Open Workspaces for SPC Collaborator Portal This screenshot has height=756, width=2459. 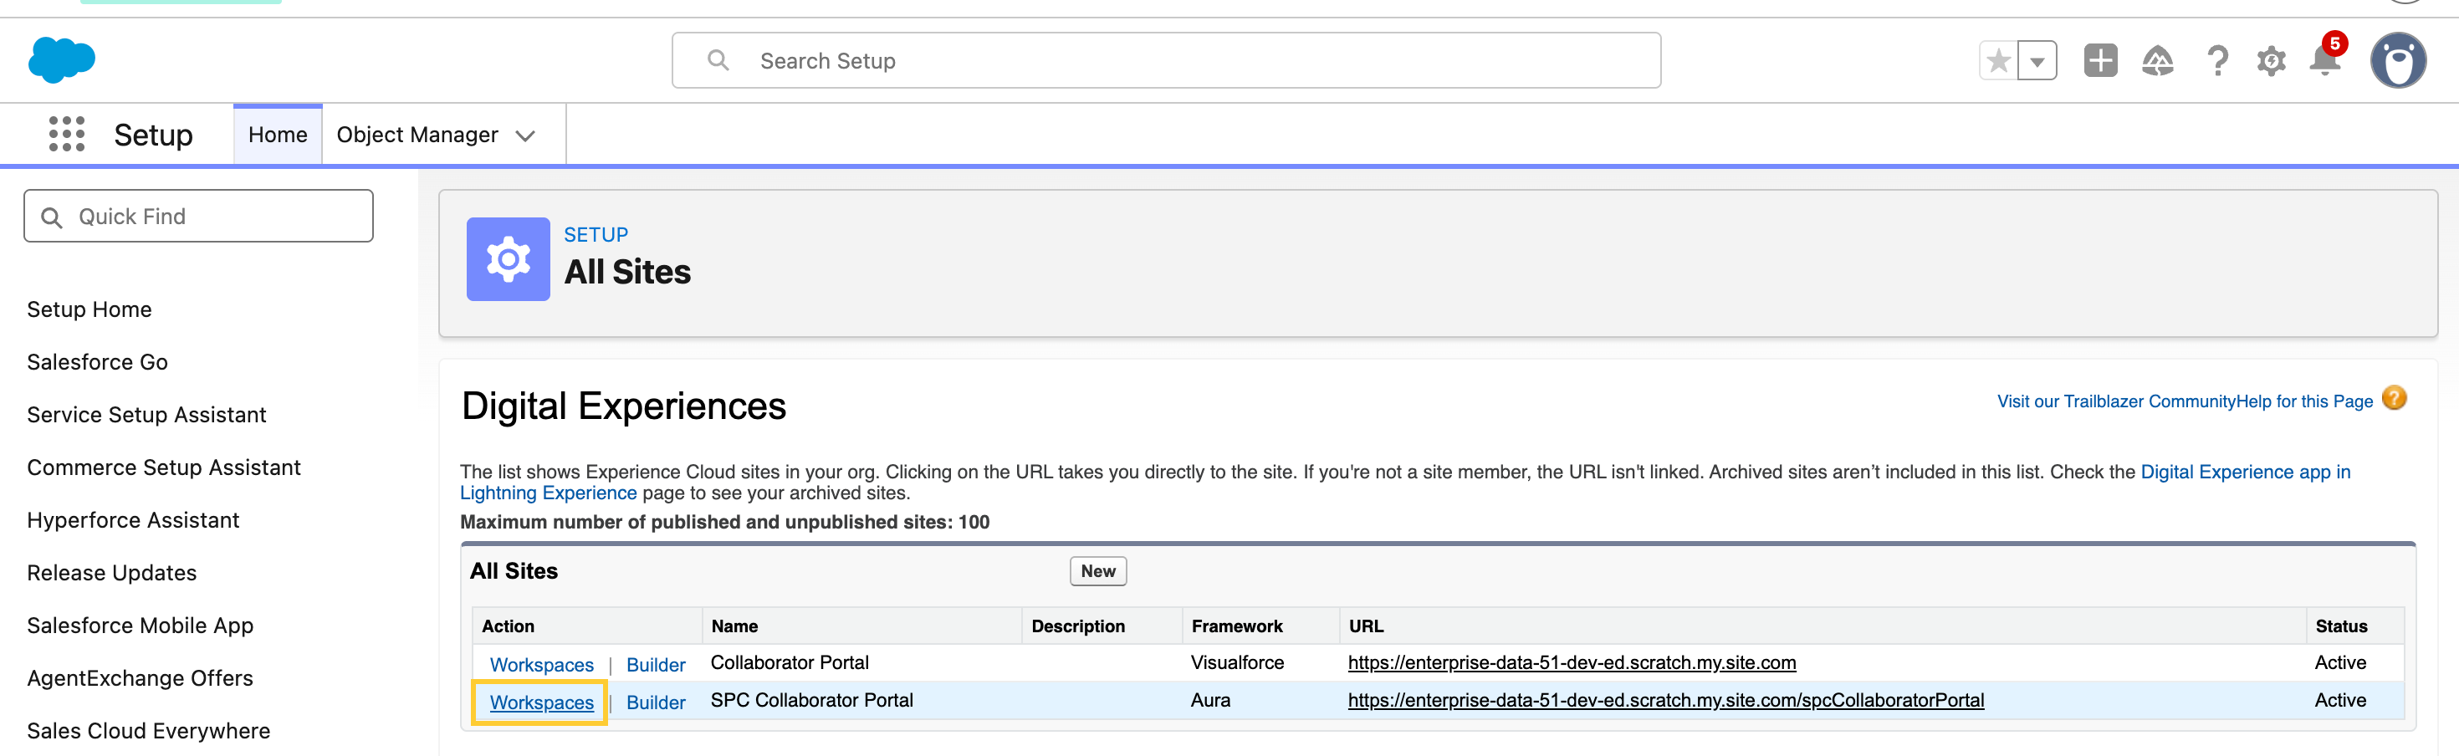coord(541,702)
